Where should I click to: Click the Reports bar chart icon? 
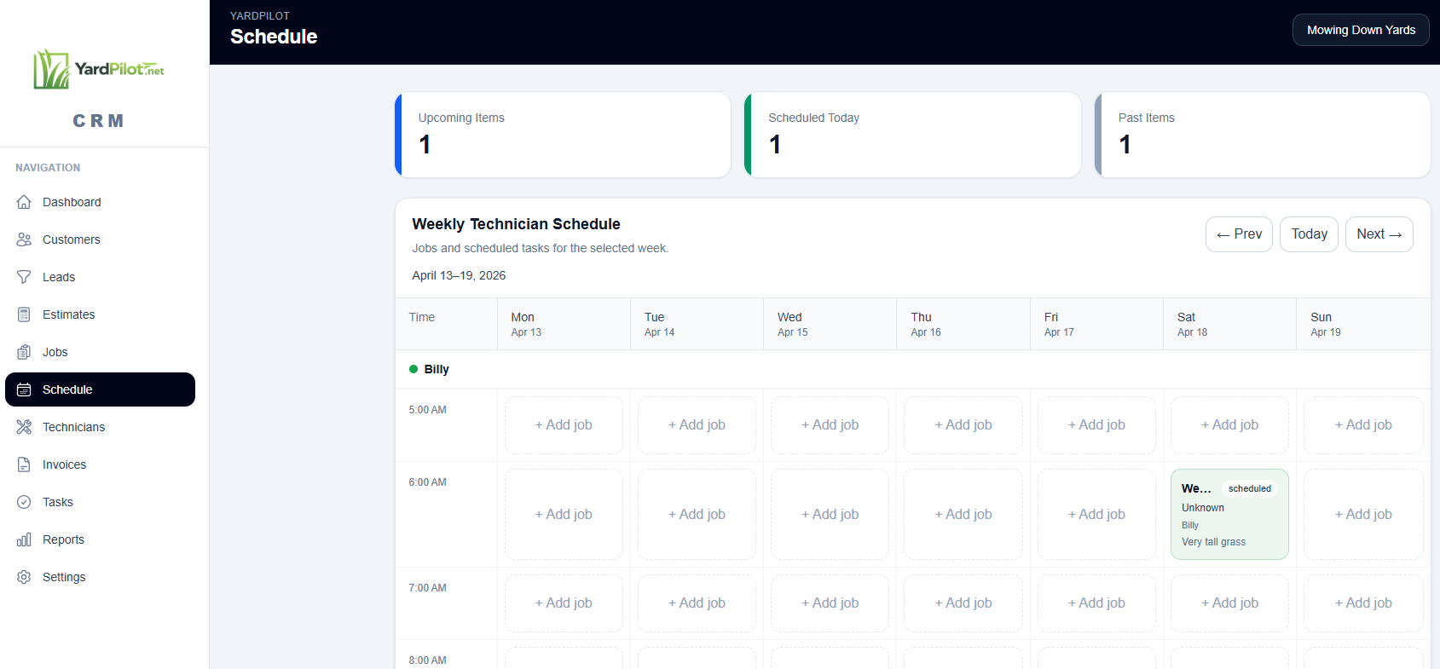(24, 539)
